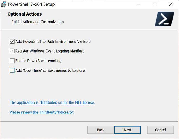Click the 'Register Windows Event Logging Manifest' label text
Screen dimensions: 179x139
(50, 51)
